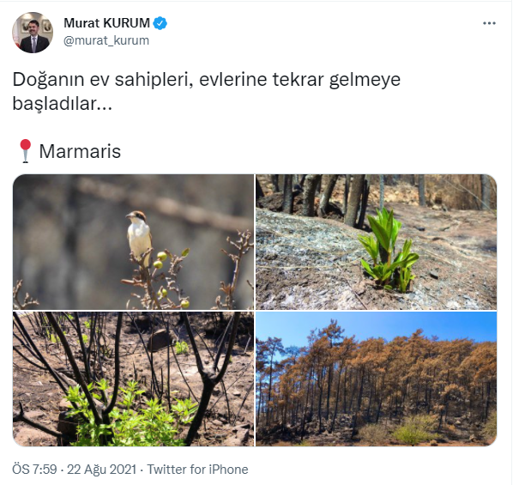Image resolution: width=513 pixels, height=485 pixels.
Task: Select the tweet text starting with Doğanın
Action: (207, 91)
